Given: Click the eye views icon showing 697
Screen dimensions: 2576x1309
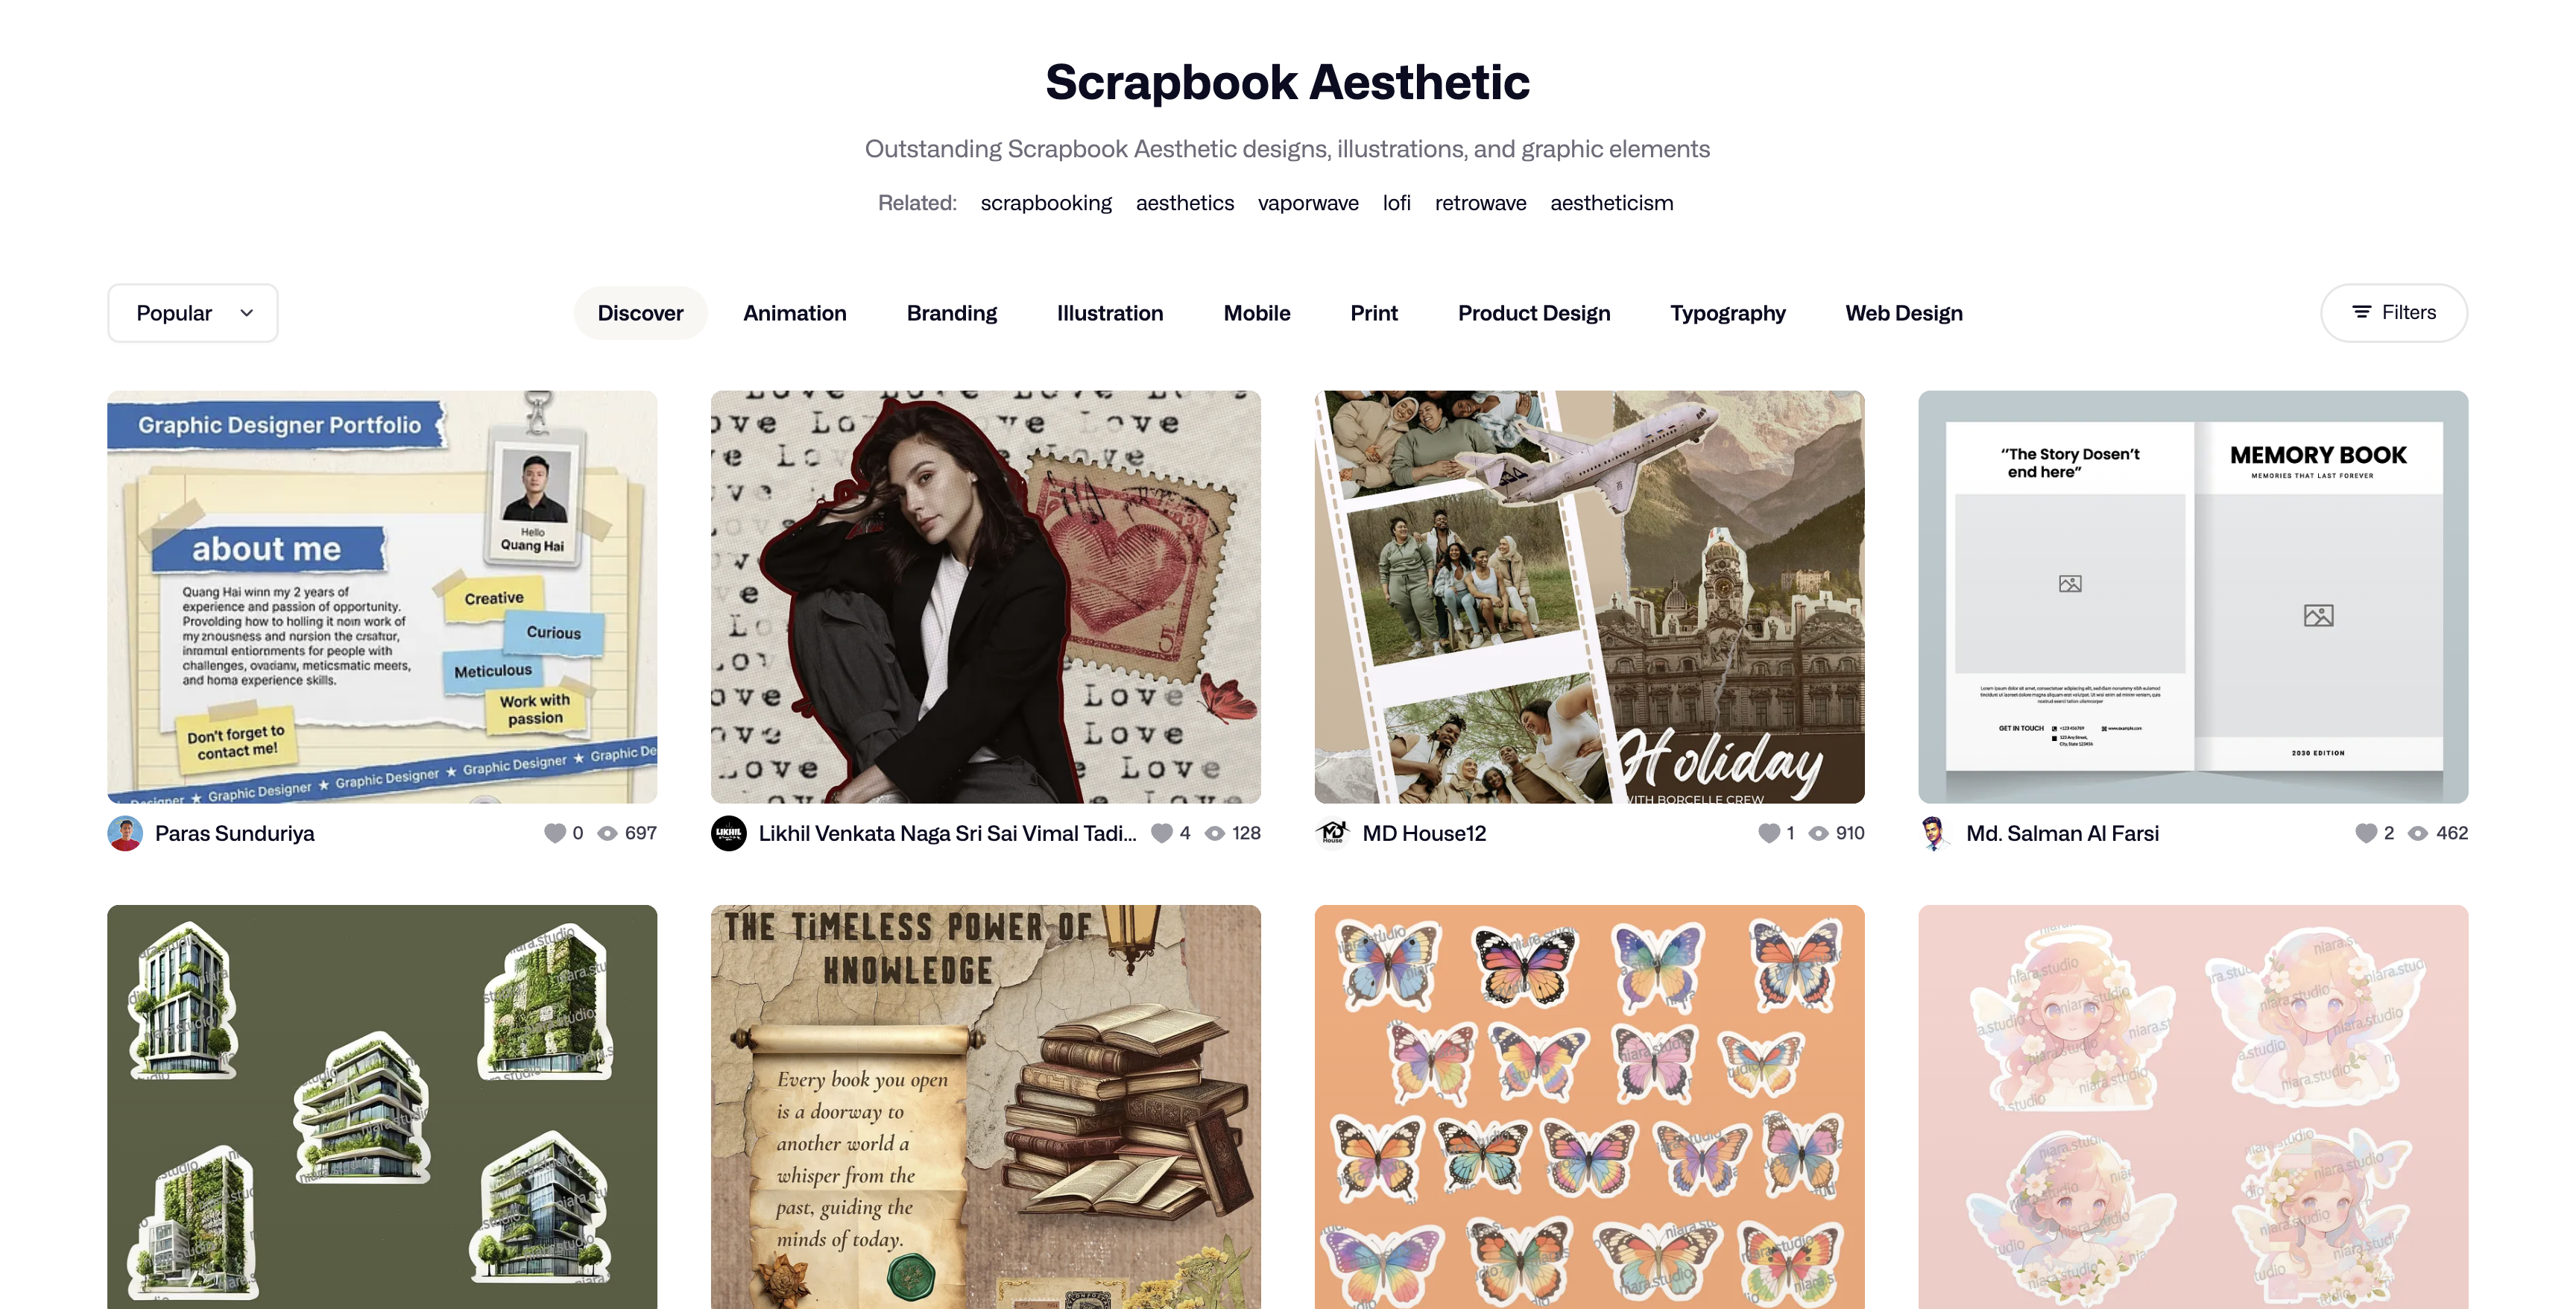Looking at the screenshot, I should [x=607, y=833].
